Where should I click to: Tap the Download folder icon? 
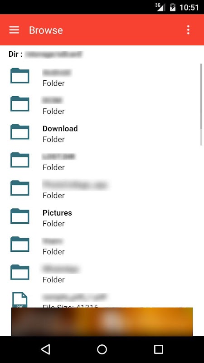tap(20, 132)
